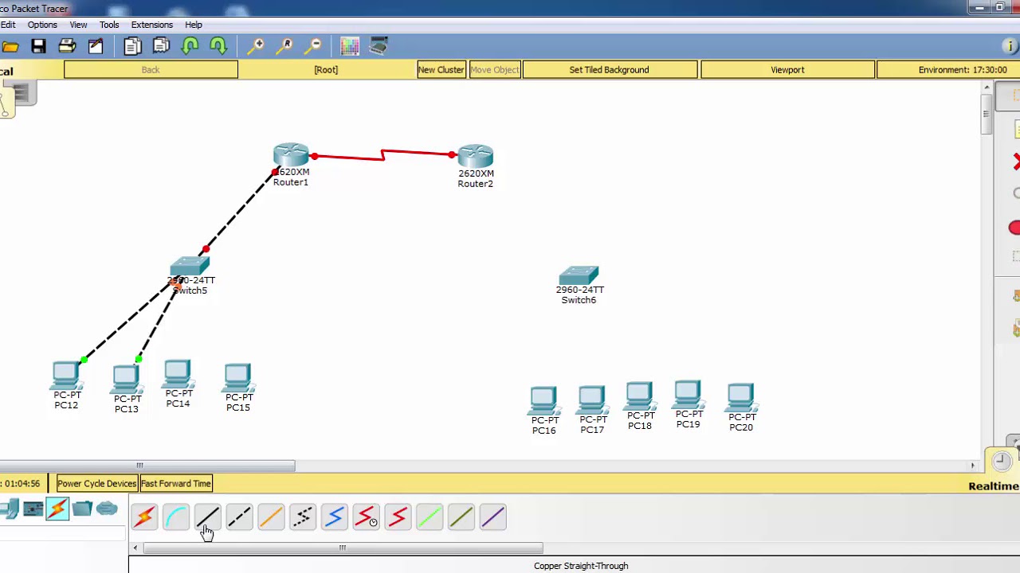
Task: Click Router1 device on workspace
Action: click(x=291, y=156)
